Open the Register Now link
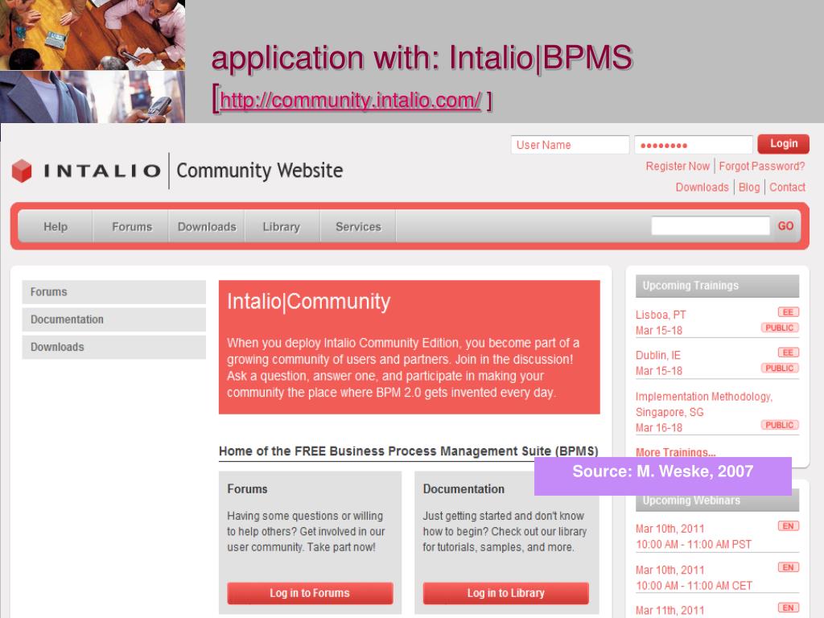824x618 pixels. (678, 166)
